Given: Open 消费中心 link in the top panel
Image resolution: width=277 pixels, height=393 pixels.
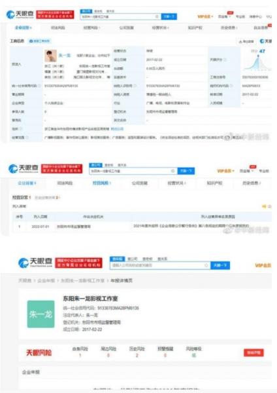Looking at the screenshot, I should click(x=255, y=16).
